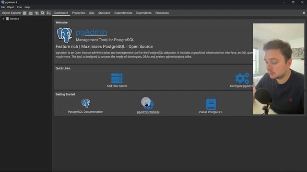The width and height of the screenshot is (307, 172).
Task: Open the Tools menu
Action: (19, 7)
